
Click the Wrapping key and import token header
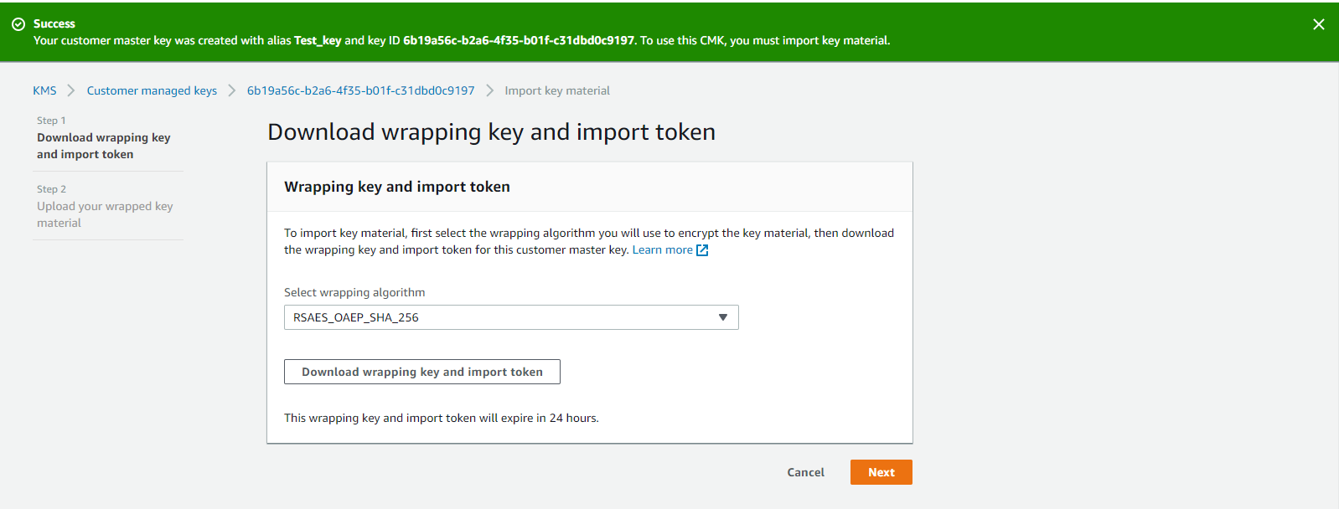[x=397, y=186]
